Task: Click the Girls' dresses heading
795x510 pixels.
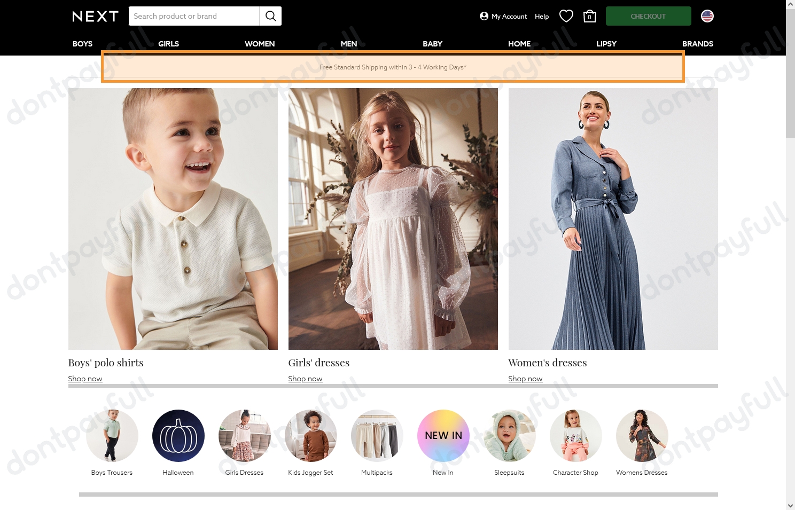Action: tap(319, 363)
